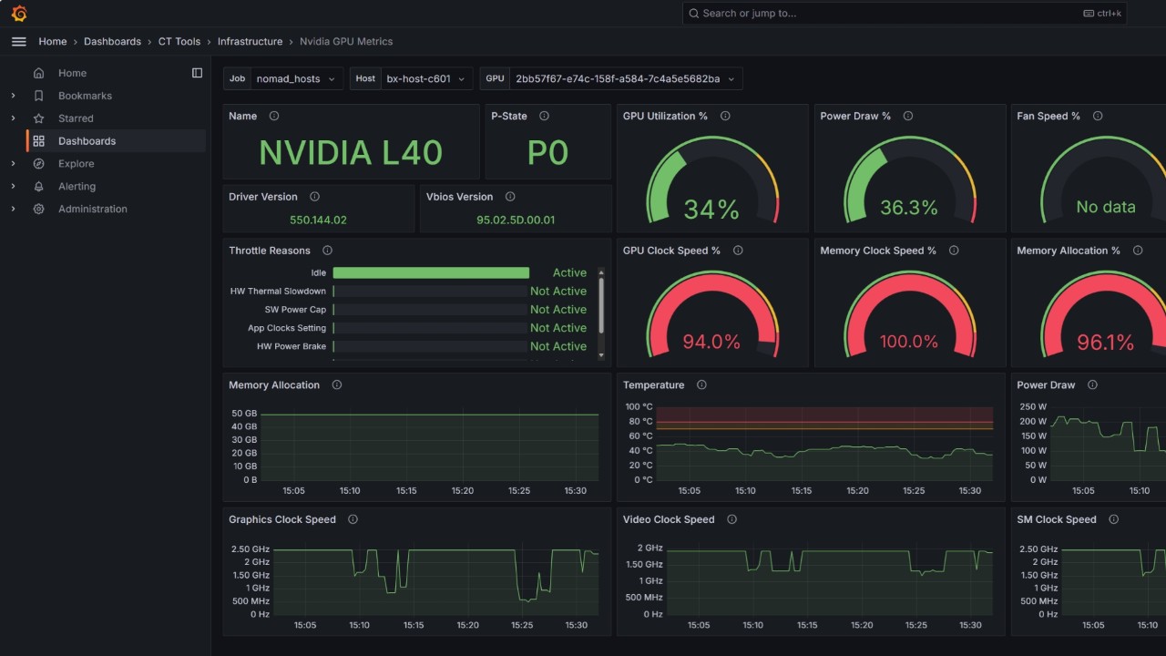Open the Infrastructure breadcrumb link
The width and height of the screenshot is (1166, 656).
(x=250, y=42)
